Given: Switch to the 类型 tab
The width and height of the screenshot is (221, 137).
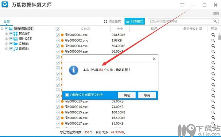Looking at the screenshot, I should pyautogui.click(x=7, y=22).
